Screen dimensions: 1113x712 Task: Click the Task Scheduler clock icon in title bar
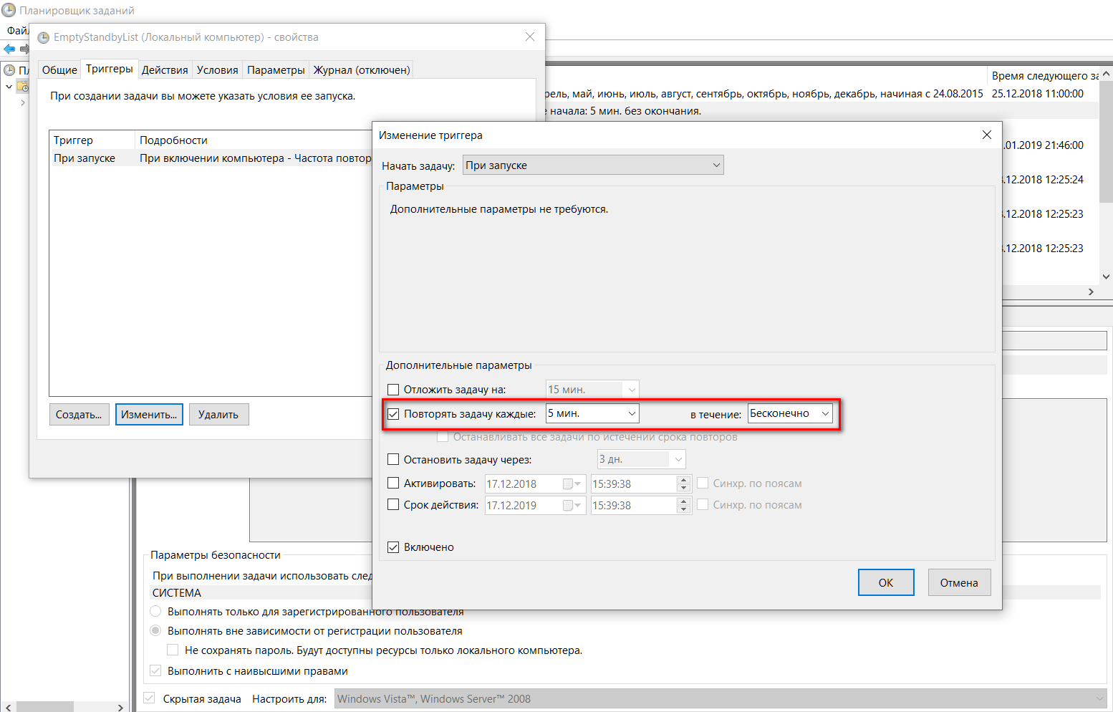(x=9, y=10)
